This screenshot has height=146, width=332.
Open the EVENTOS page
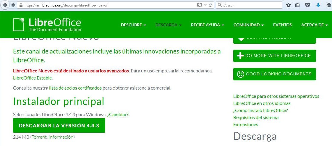pos(282,25)
